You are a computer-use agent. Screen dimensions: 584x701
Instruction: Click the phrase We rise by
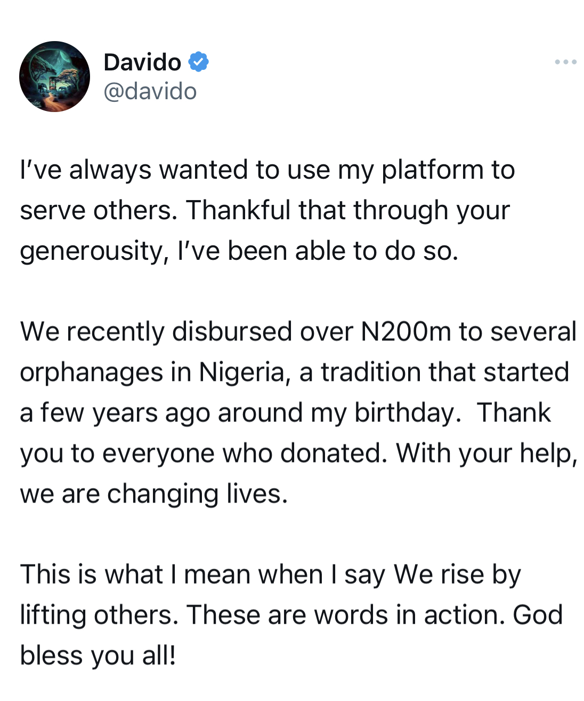[x=457, y=575]
